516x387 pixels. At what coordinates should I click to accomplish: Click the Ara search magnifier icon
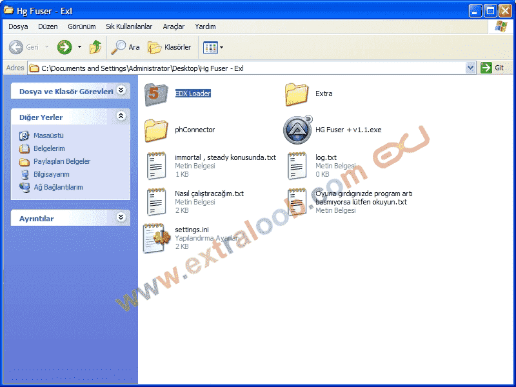pyautogui.click(x=119, y=47)
